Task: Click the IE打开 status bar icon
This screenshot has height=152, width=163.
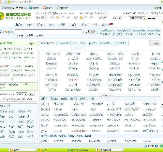Action: click(x=149, y=146)
